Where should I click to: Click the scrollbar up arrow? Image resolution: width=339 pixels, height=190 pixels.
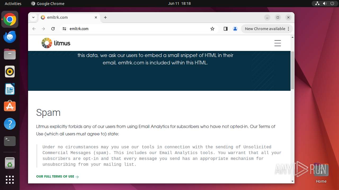292,37
